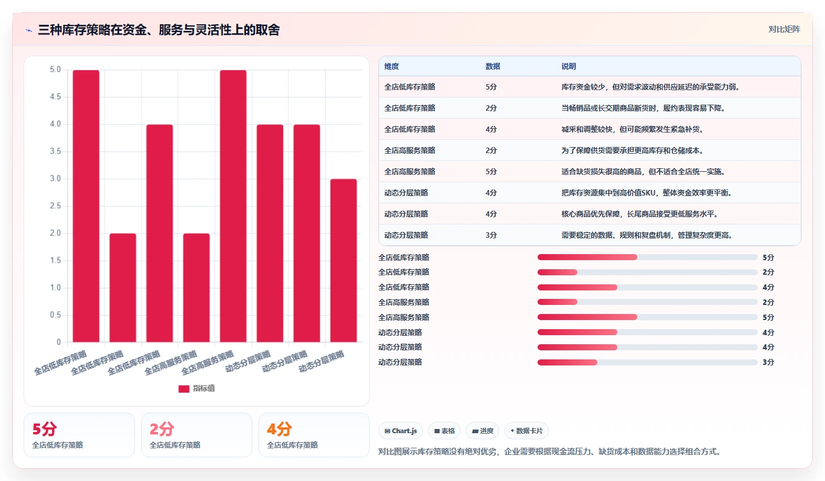Click the 2分 data card

click(197, 435)
